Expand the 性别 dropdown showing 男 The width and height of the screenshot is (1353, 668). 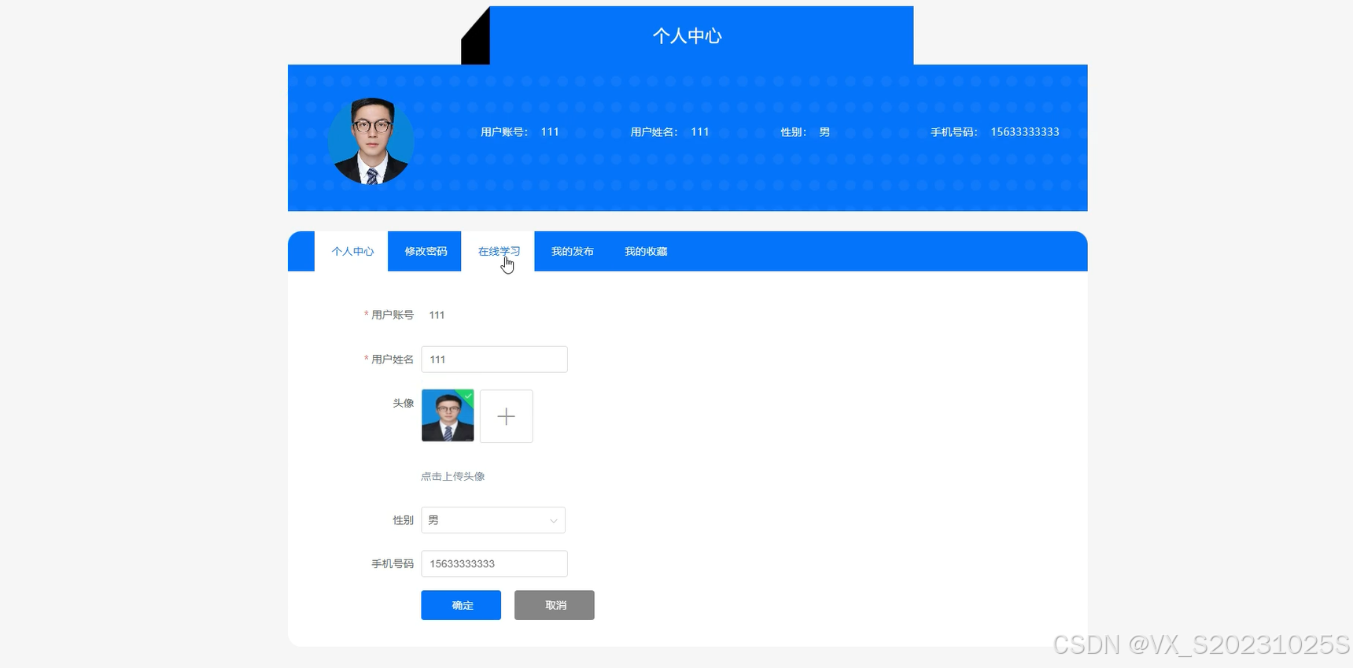point(493,520)
